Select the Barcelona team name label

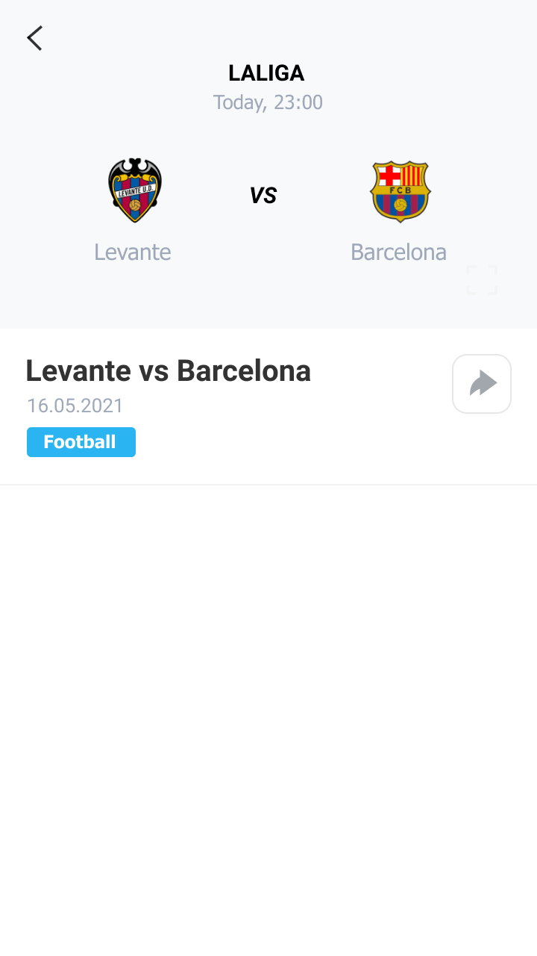point(399,252)
